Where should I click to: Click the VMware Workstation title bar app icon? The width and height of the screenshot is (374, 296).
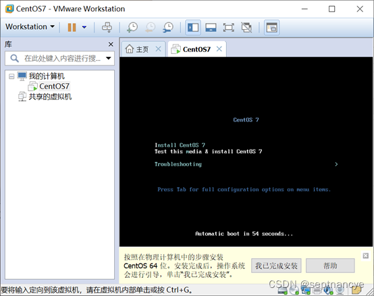coord(9,9)
